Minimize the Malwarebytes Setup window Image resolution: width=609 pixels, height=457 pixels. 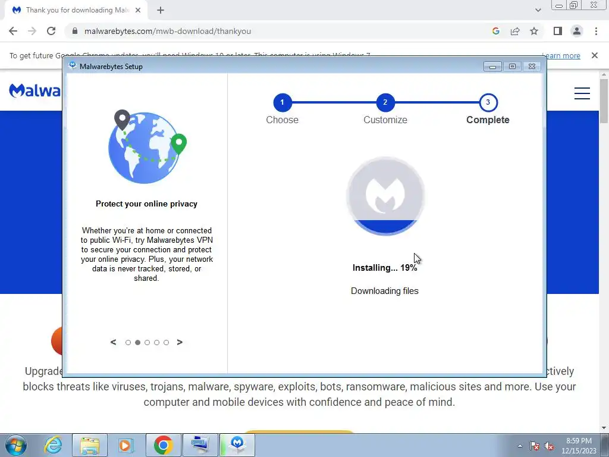[492, 67]
